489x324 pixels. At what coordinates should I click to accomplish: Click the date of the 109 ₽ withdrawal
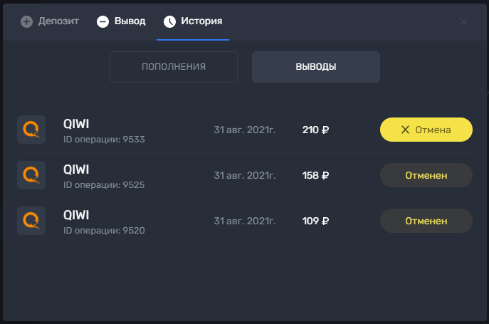[x=245, y=221]
